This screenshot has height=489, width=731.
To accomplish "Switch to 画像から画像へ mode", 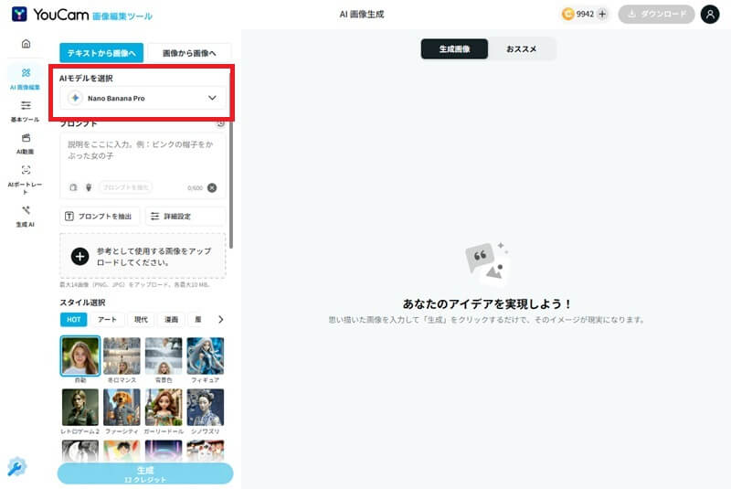I will (189, 53).
